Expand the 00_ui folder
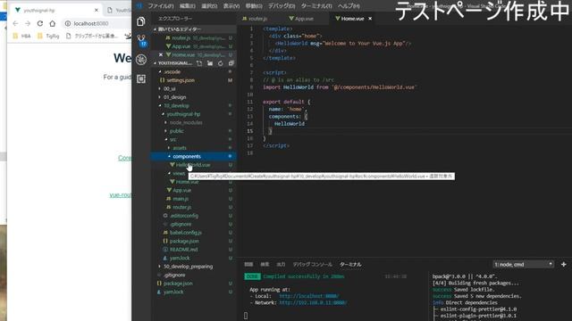Screen dimensions: 572x321 194,89
